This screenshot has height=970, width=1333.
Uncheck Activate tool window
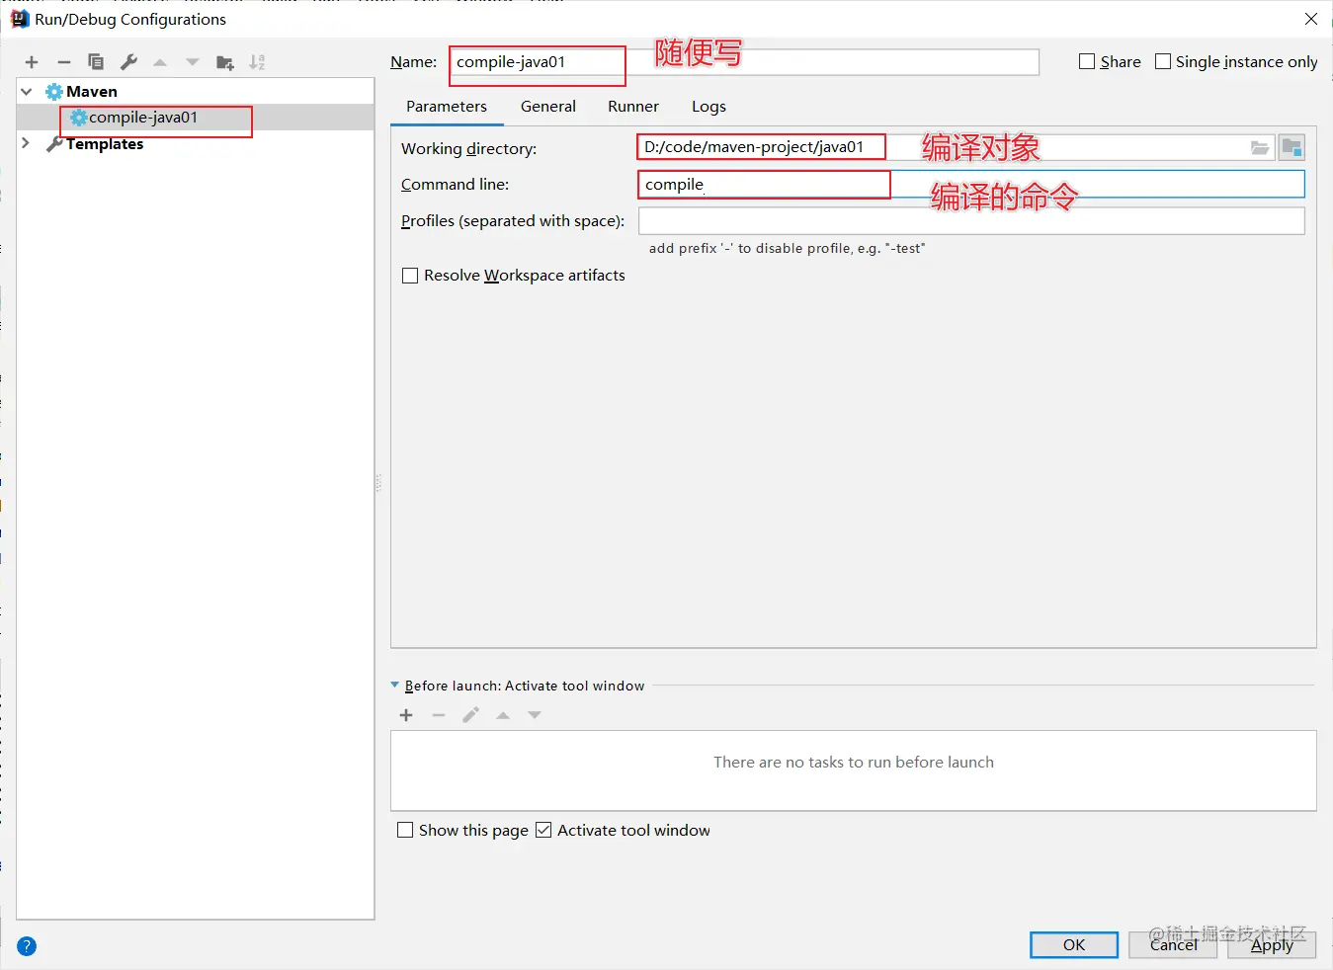click(543, 831)
